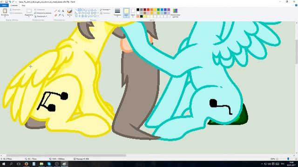Select the Pencil tool
Image resolution: width=298 pixels, height=167 pixels.
56,11
